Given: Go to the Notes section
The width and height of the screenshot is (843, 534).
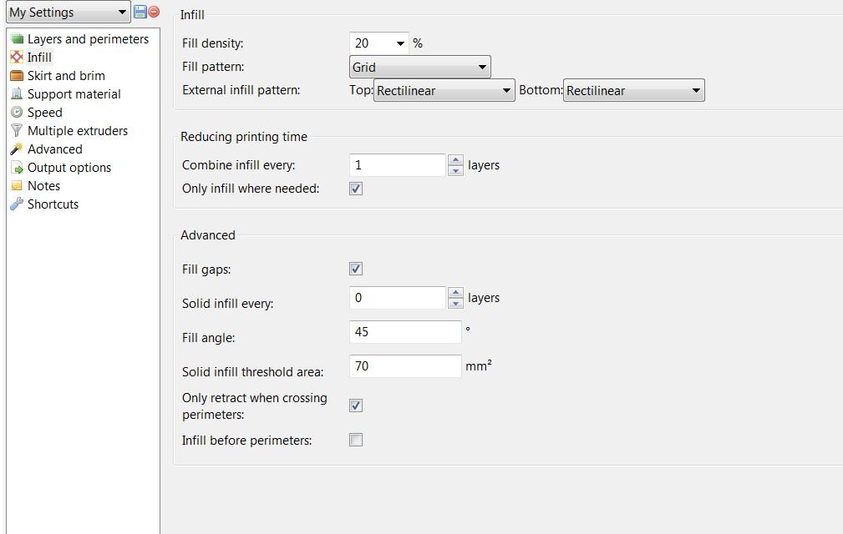Looking at the screenshot, I should (x=43, y=186).
